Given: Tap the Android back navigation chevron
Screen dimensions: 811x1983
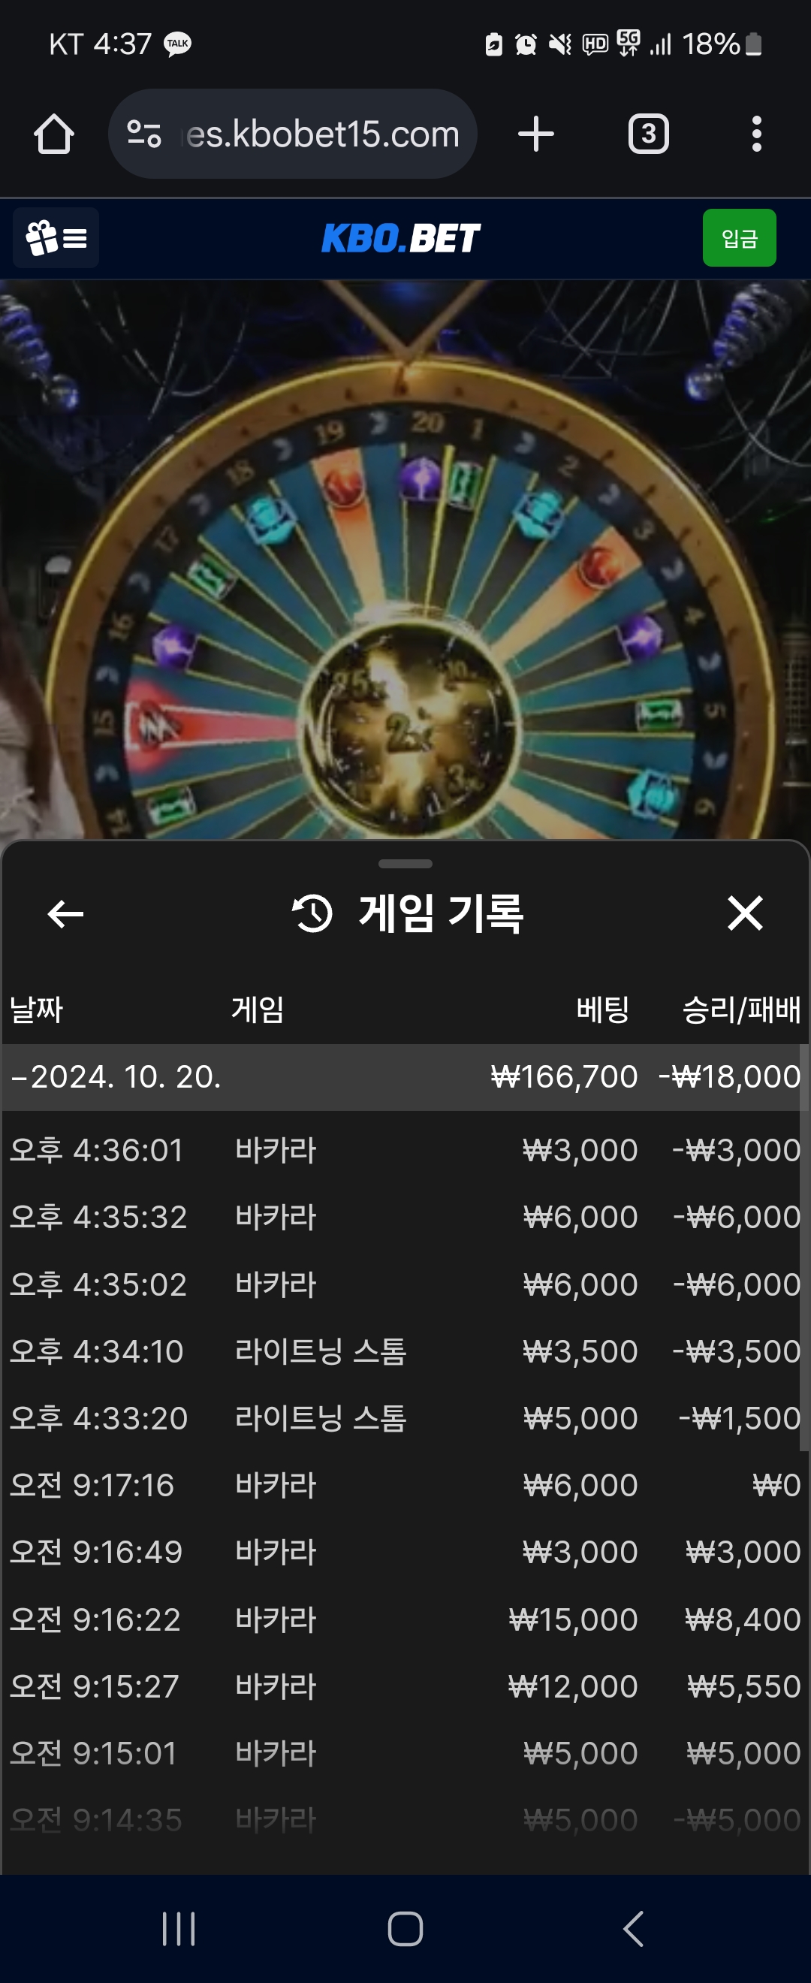Looking at the screenshot, I should pyautogui.click(x=632, y=1929).
